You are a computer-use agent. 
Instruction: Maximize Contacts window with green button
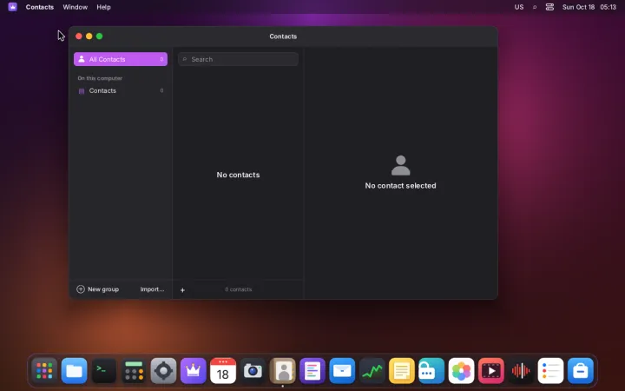click(x=99, y=36)
